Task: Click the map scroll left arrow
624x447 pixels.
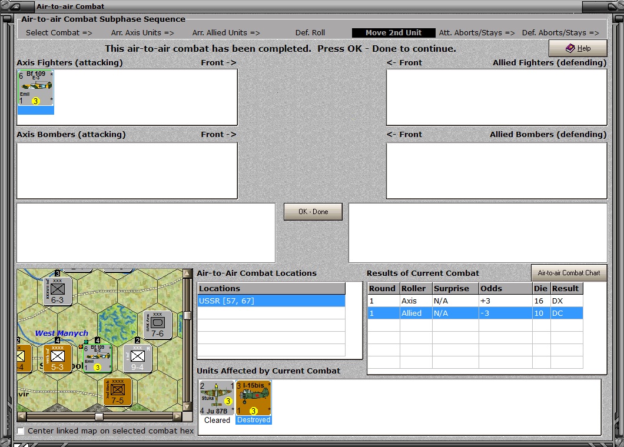Action: [22, 416]
